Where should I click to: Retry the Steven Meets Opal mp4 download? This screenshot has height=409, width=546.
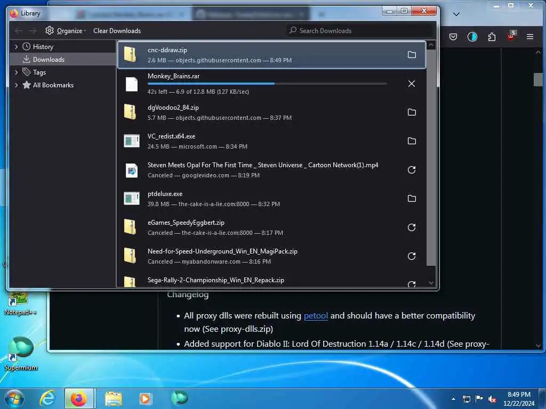(x=412, y=170)
